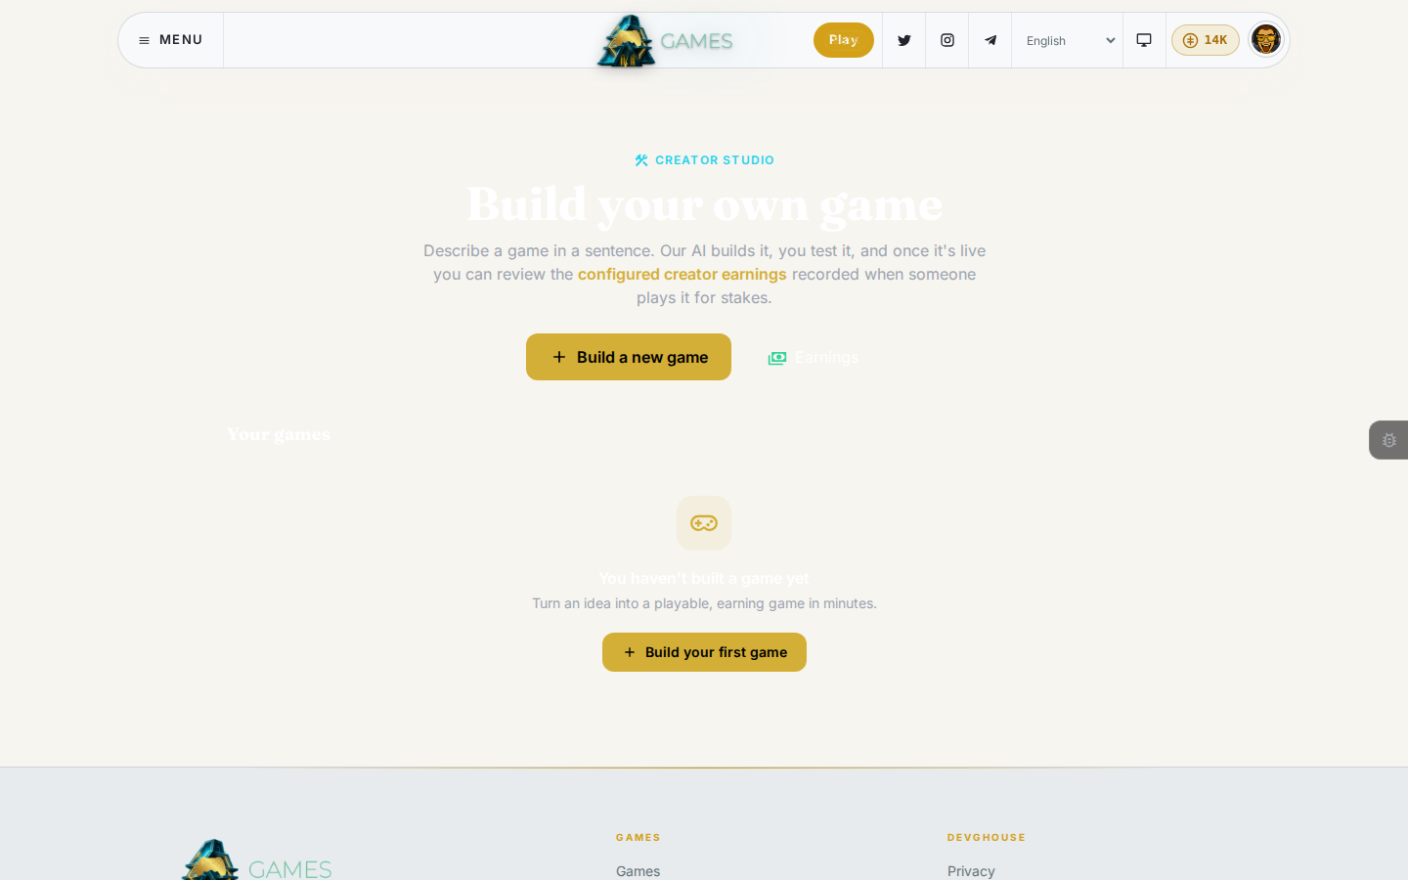Open the Earnings link
This screenshot has width=1408, height=880.
point(814,357)
